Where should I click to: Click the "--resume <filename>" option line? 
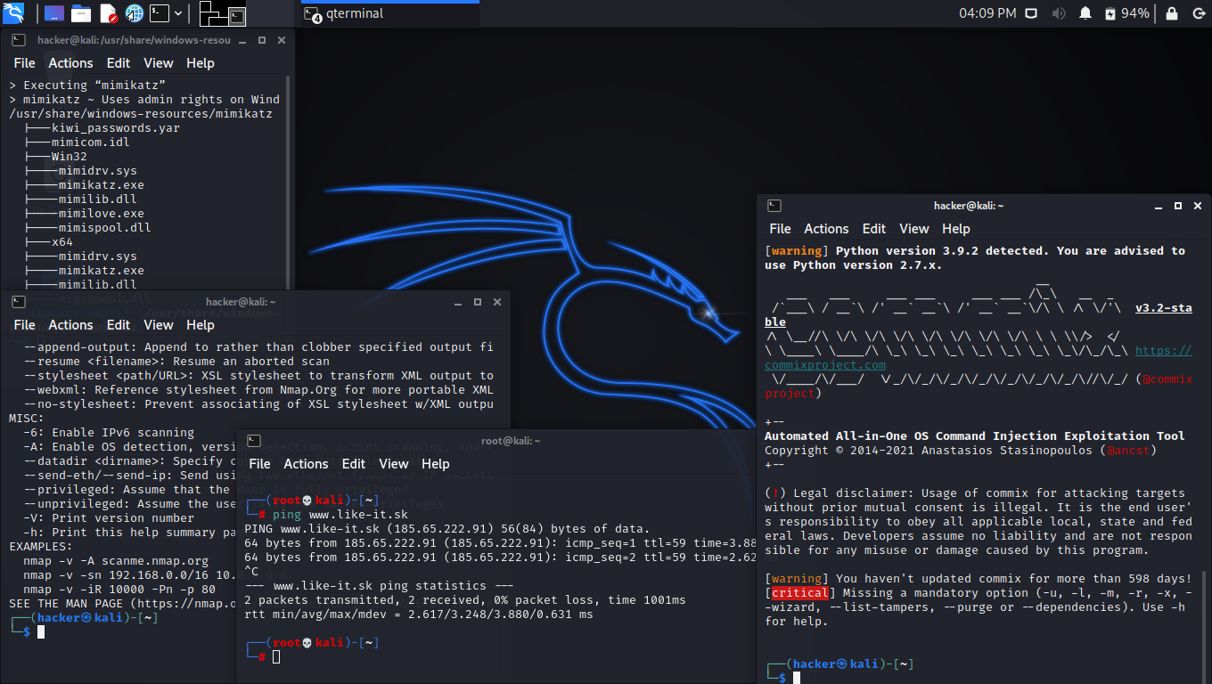[x=176, y=362]
